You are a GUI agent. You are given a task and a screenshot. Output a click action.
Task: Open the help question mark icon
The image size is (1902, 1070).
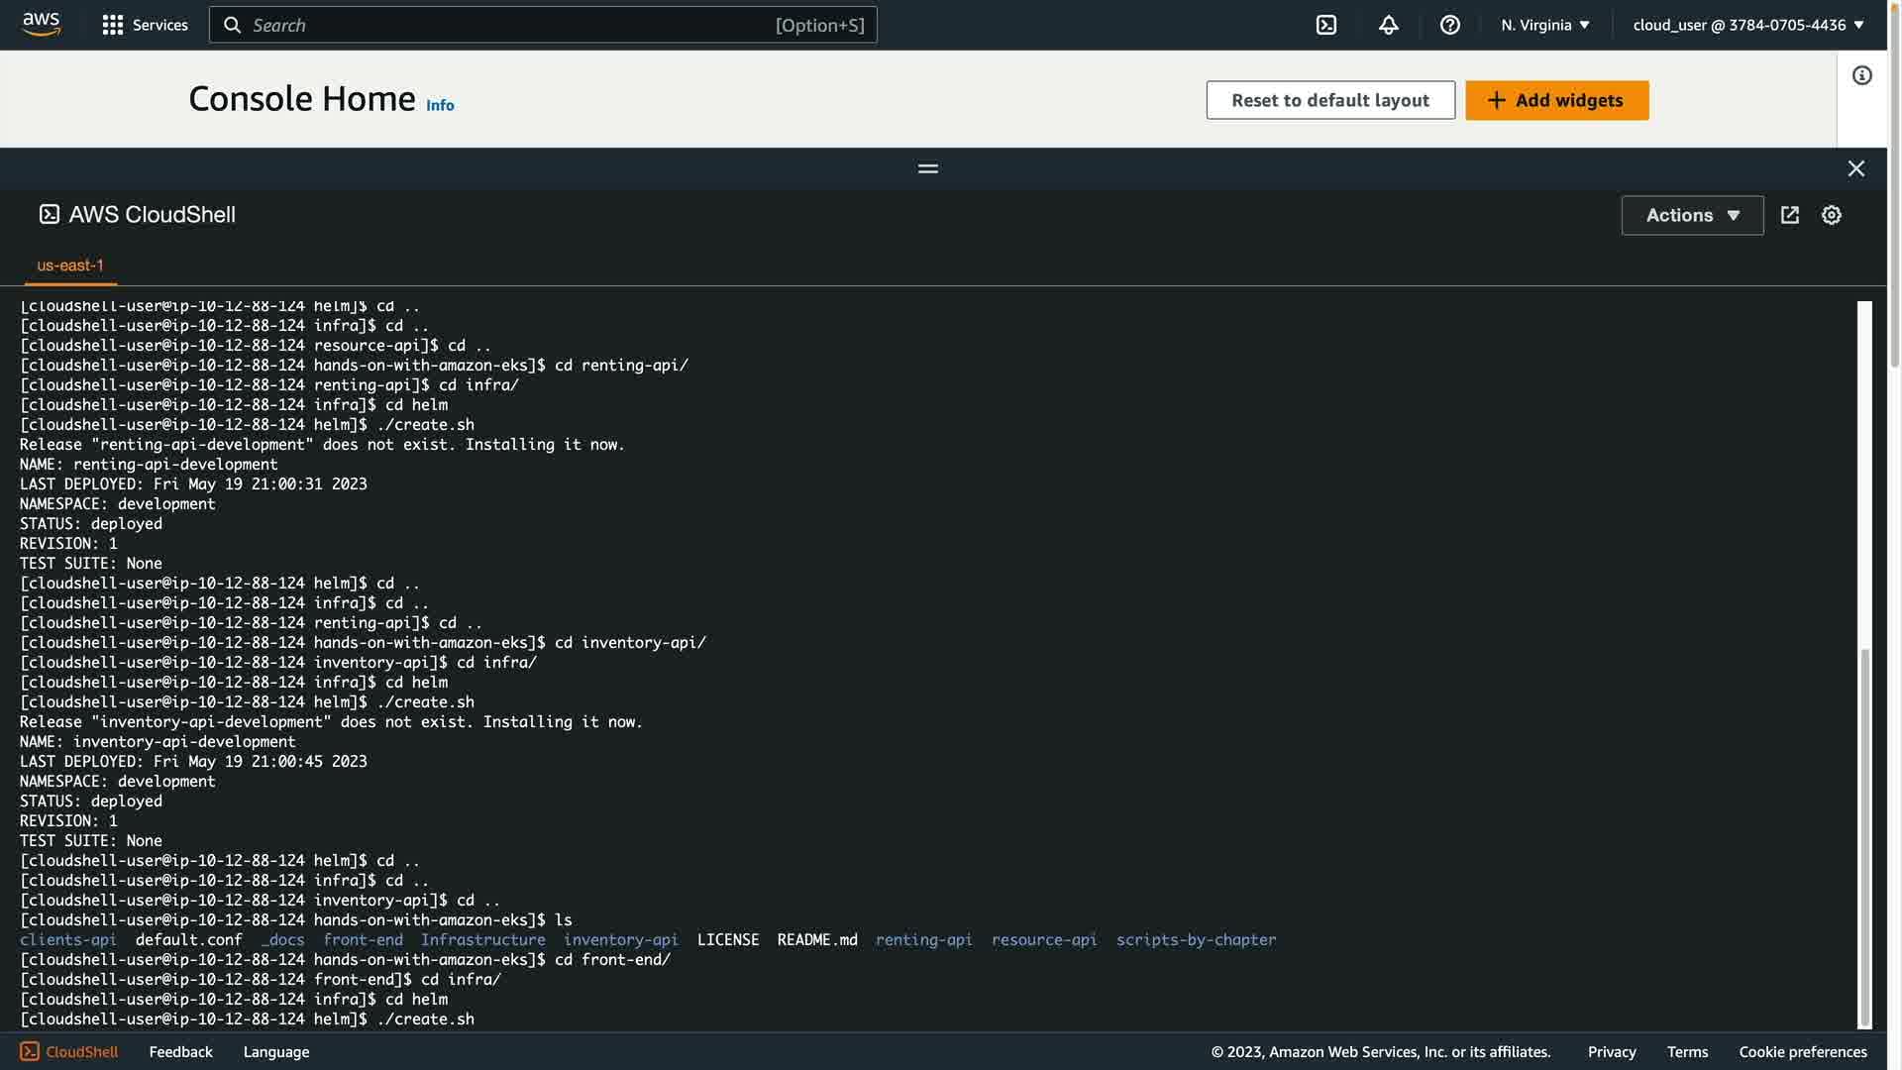(x=1449, y=25)
